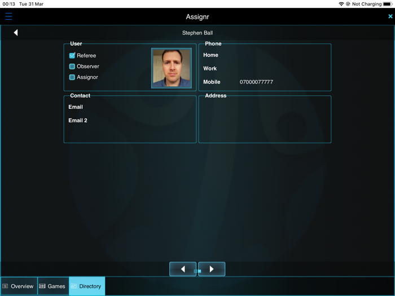Enable the Assignor checkbox
Viewport: 395px width, 296px height.
coord(72,77)
